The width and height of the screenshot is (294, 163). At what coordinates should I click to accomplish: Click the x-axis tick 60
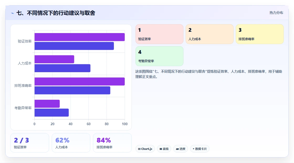click(88, 124)
